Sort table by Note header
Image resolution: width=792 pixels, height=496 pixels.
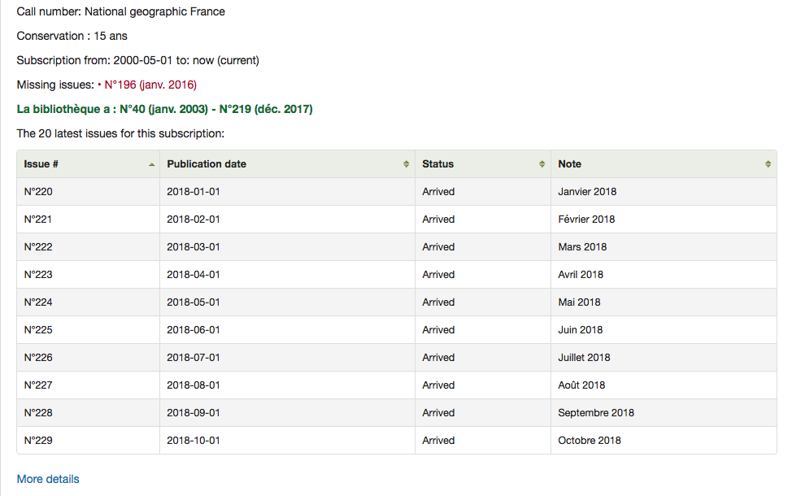tap(569, 164)
